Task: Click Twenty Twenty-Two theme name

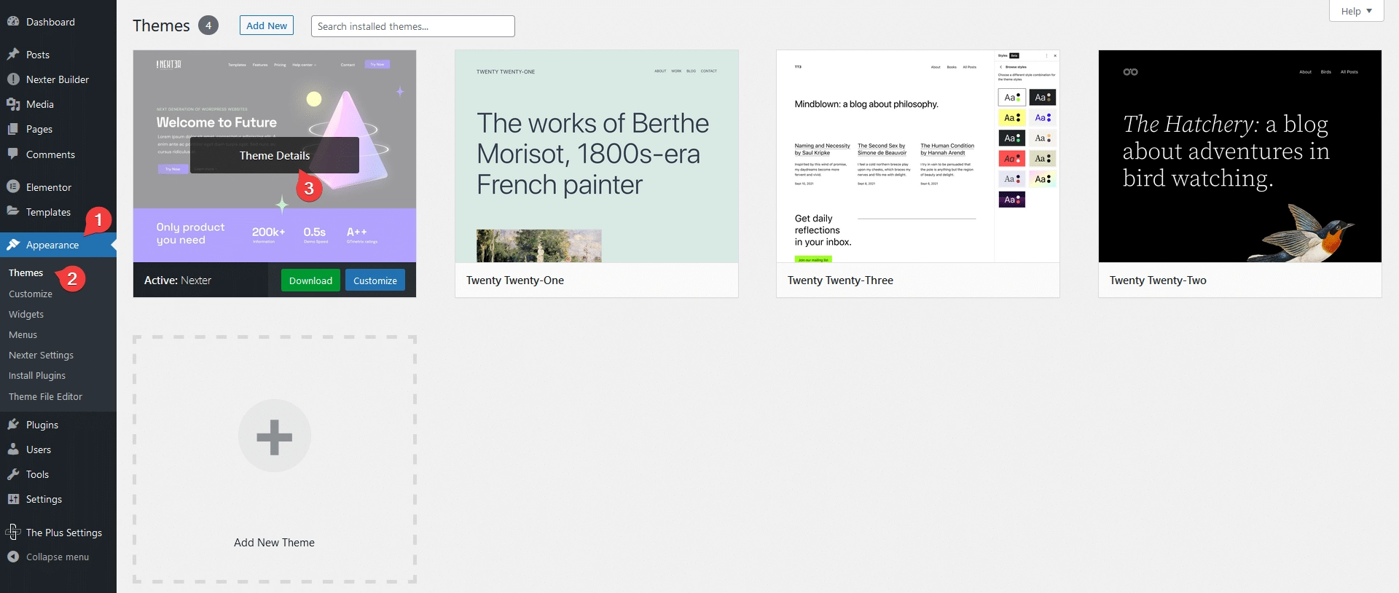Action: tap(1158, 280)
